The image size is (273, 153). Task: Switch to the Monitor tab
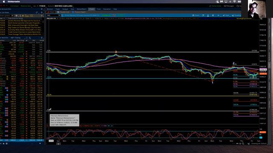50,9
